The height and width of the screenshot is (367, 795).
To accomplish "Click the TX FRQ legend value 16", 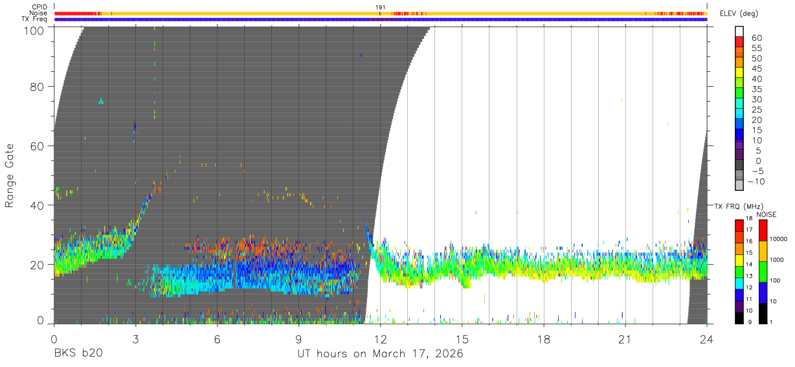I will (750, 242).
